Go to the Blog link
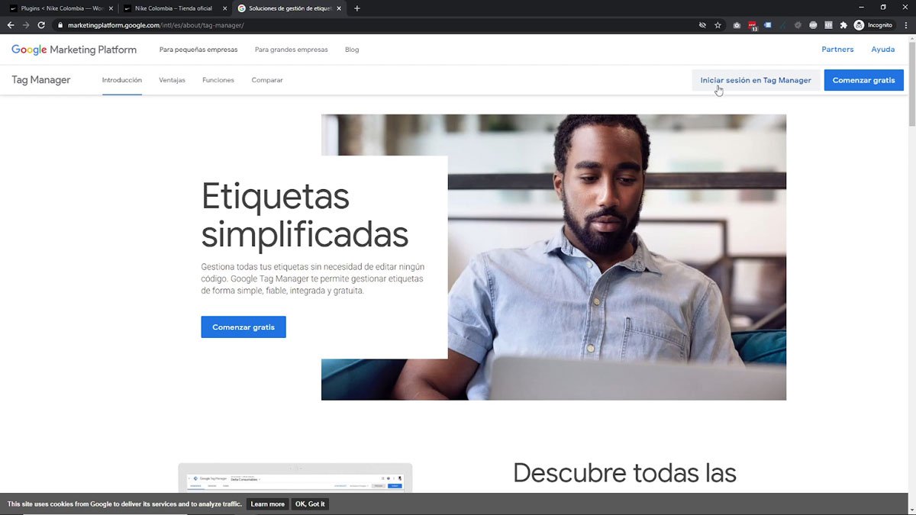 pos(352,50)
